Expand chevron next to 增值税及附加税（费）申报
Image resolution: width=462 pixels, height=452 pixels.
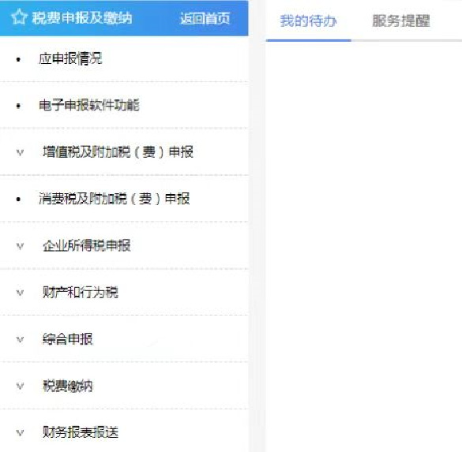point(20,152)
